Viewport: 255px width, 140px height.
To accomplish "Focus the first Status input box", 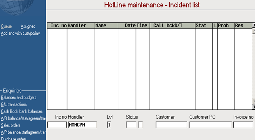I will click(131, 125).
